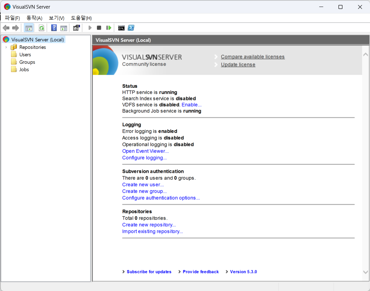Click Configure logging... link
The height and width of the screenshot is (291, 370).
pyautogui.click(x=144, y=158)
